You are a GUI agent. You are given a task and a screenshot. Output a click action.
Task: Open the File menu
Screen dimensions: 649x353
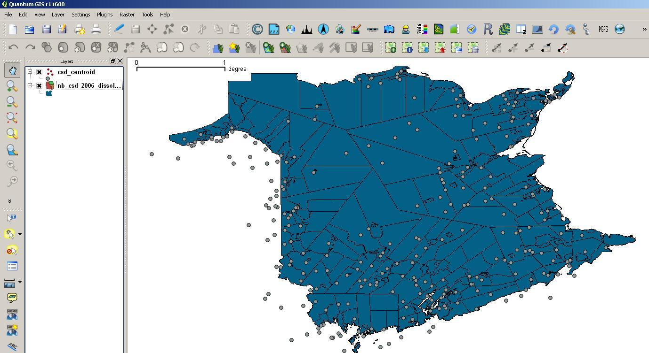click(x=8, y=15)
